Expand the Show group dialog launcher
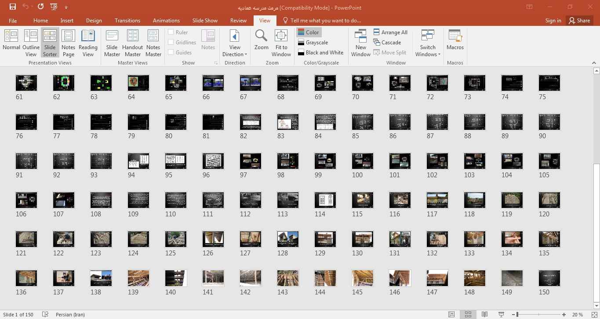The image size is (600, 319). 216,63
